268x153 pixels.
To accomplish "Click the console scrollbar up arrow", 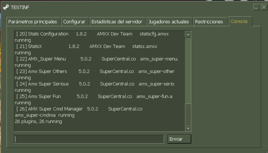I will pyautogui.click(x=188, y=34).
